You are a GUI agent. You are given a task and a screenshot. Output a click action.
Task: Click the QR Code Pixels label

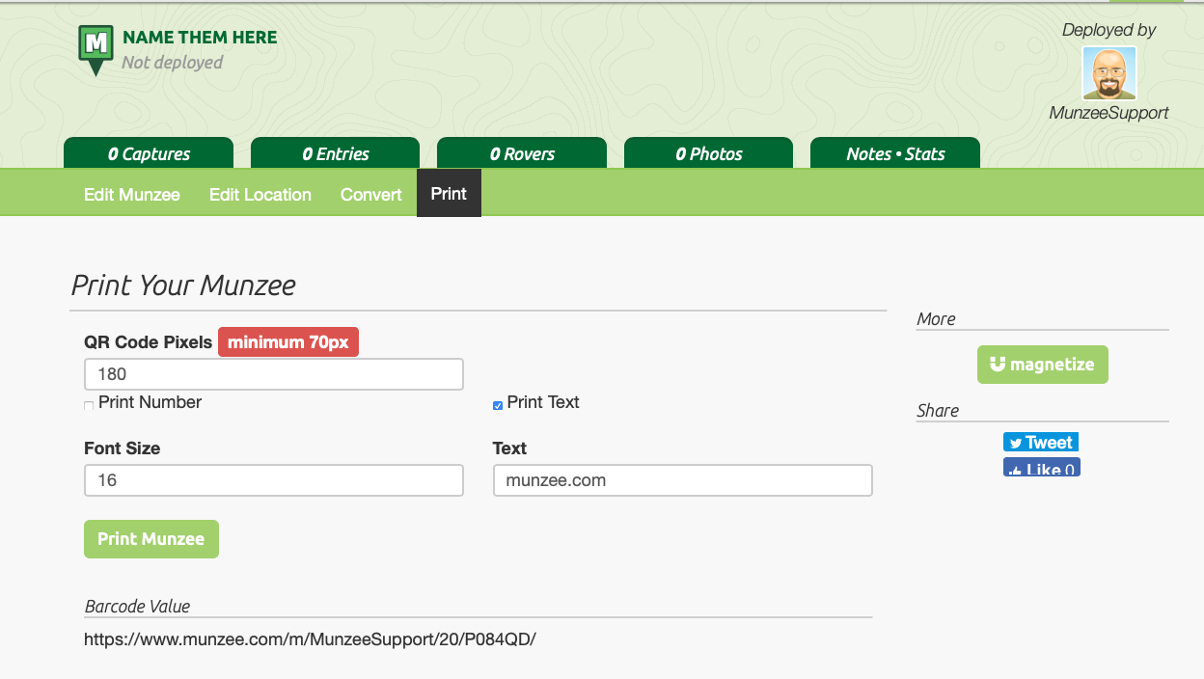148,342
